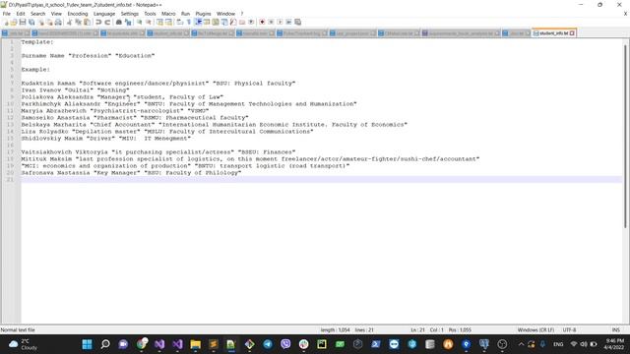Screen dimensions: 630x354
Task: Click the Print toolbar icon
Action: [x=58, y=22]
